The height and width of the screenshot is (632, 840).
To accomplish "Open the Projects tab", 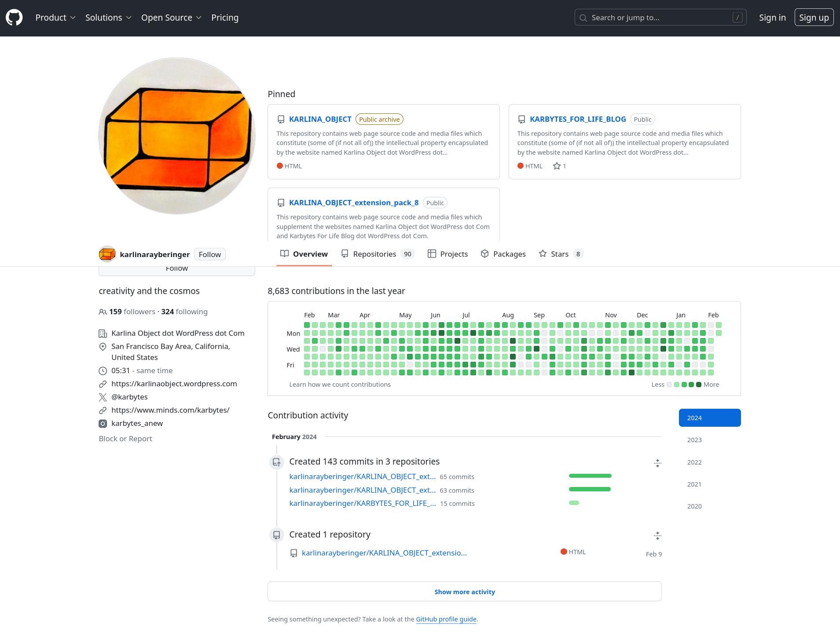I will click(448, 254).
